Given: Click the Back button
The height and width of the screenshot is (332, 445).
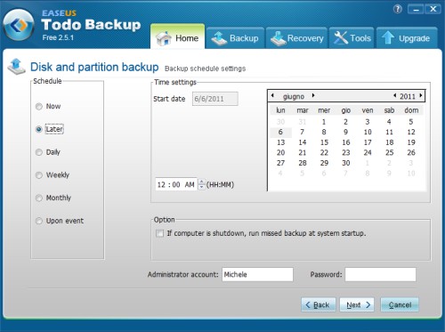Looking at the screenshot, I should point(319,304).
